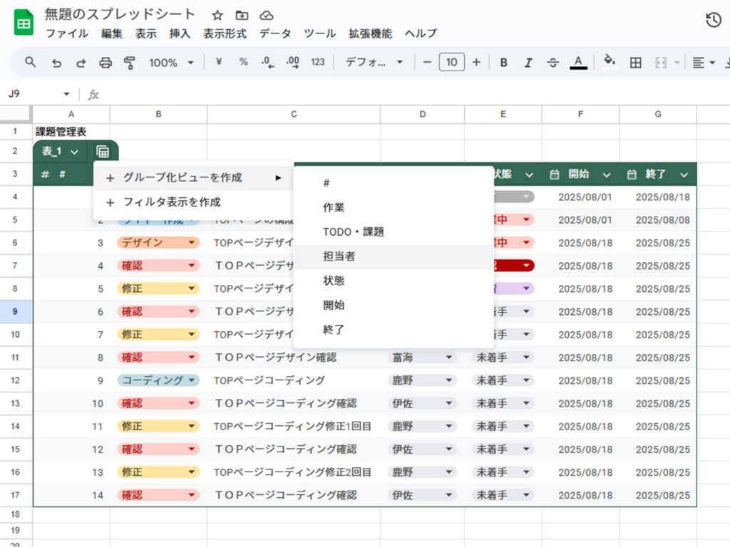This screenshot has width=730, height=547.
Task: Choose TODO・課題 in the group-by submenu
Action: tap(394, 231)
